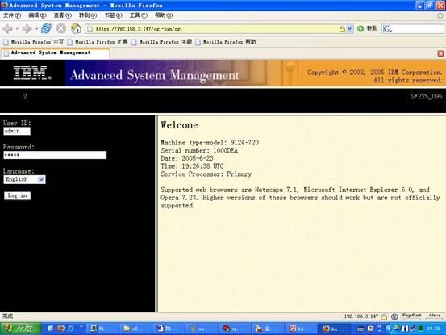Screen dimensions: 446x335
Task: Go to the Home page icon
Action: [76, 28]
